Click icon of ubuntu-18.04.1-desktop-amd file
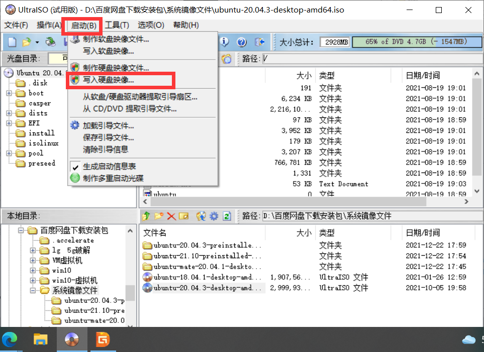Screen dimensions: 484x352 click(x=147, y=277)
